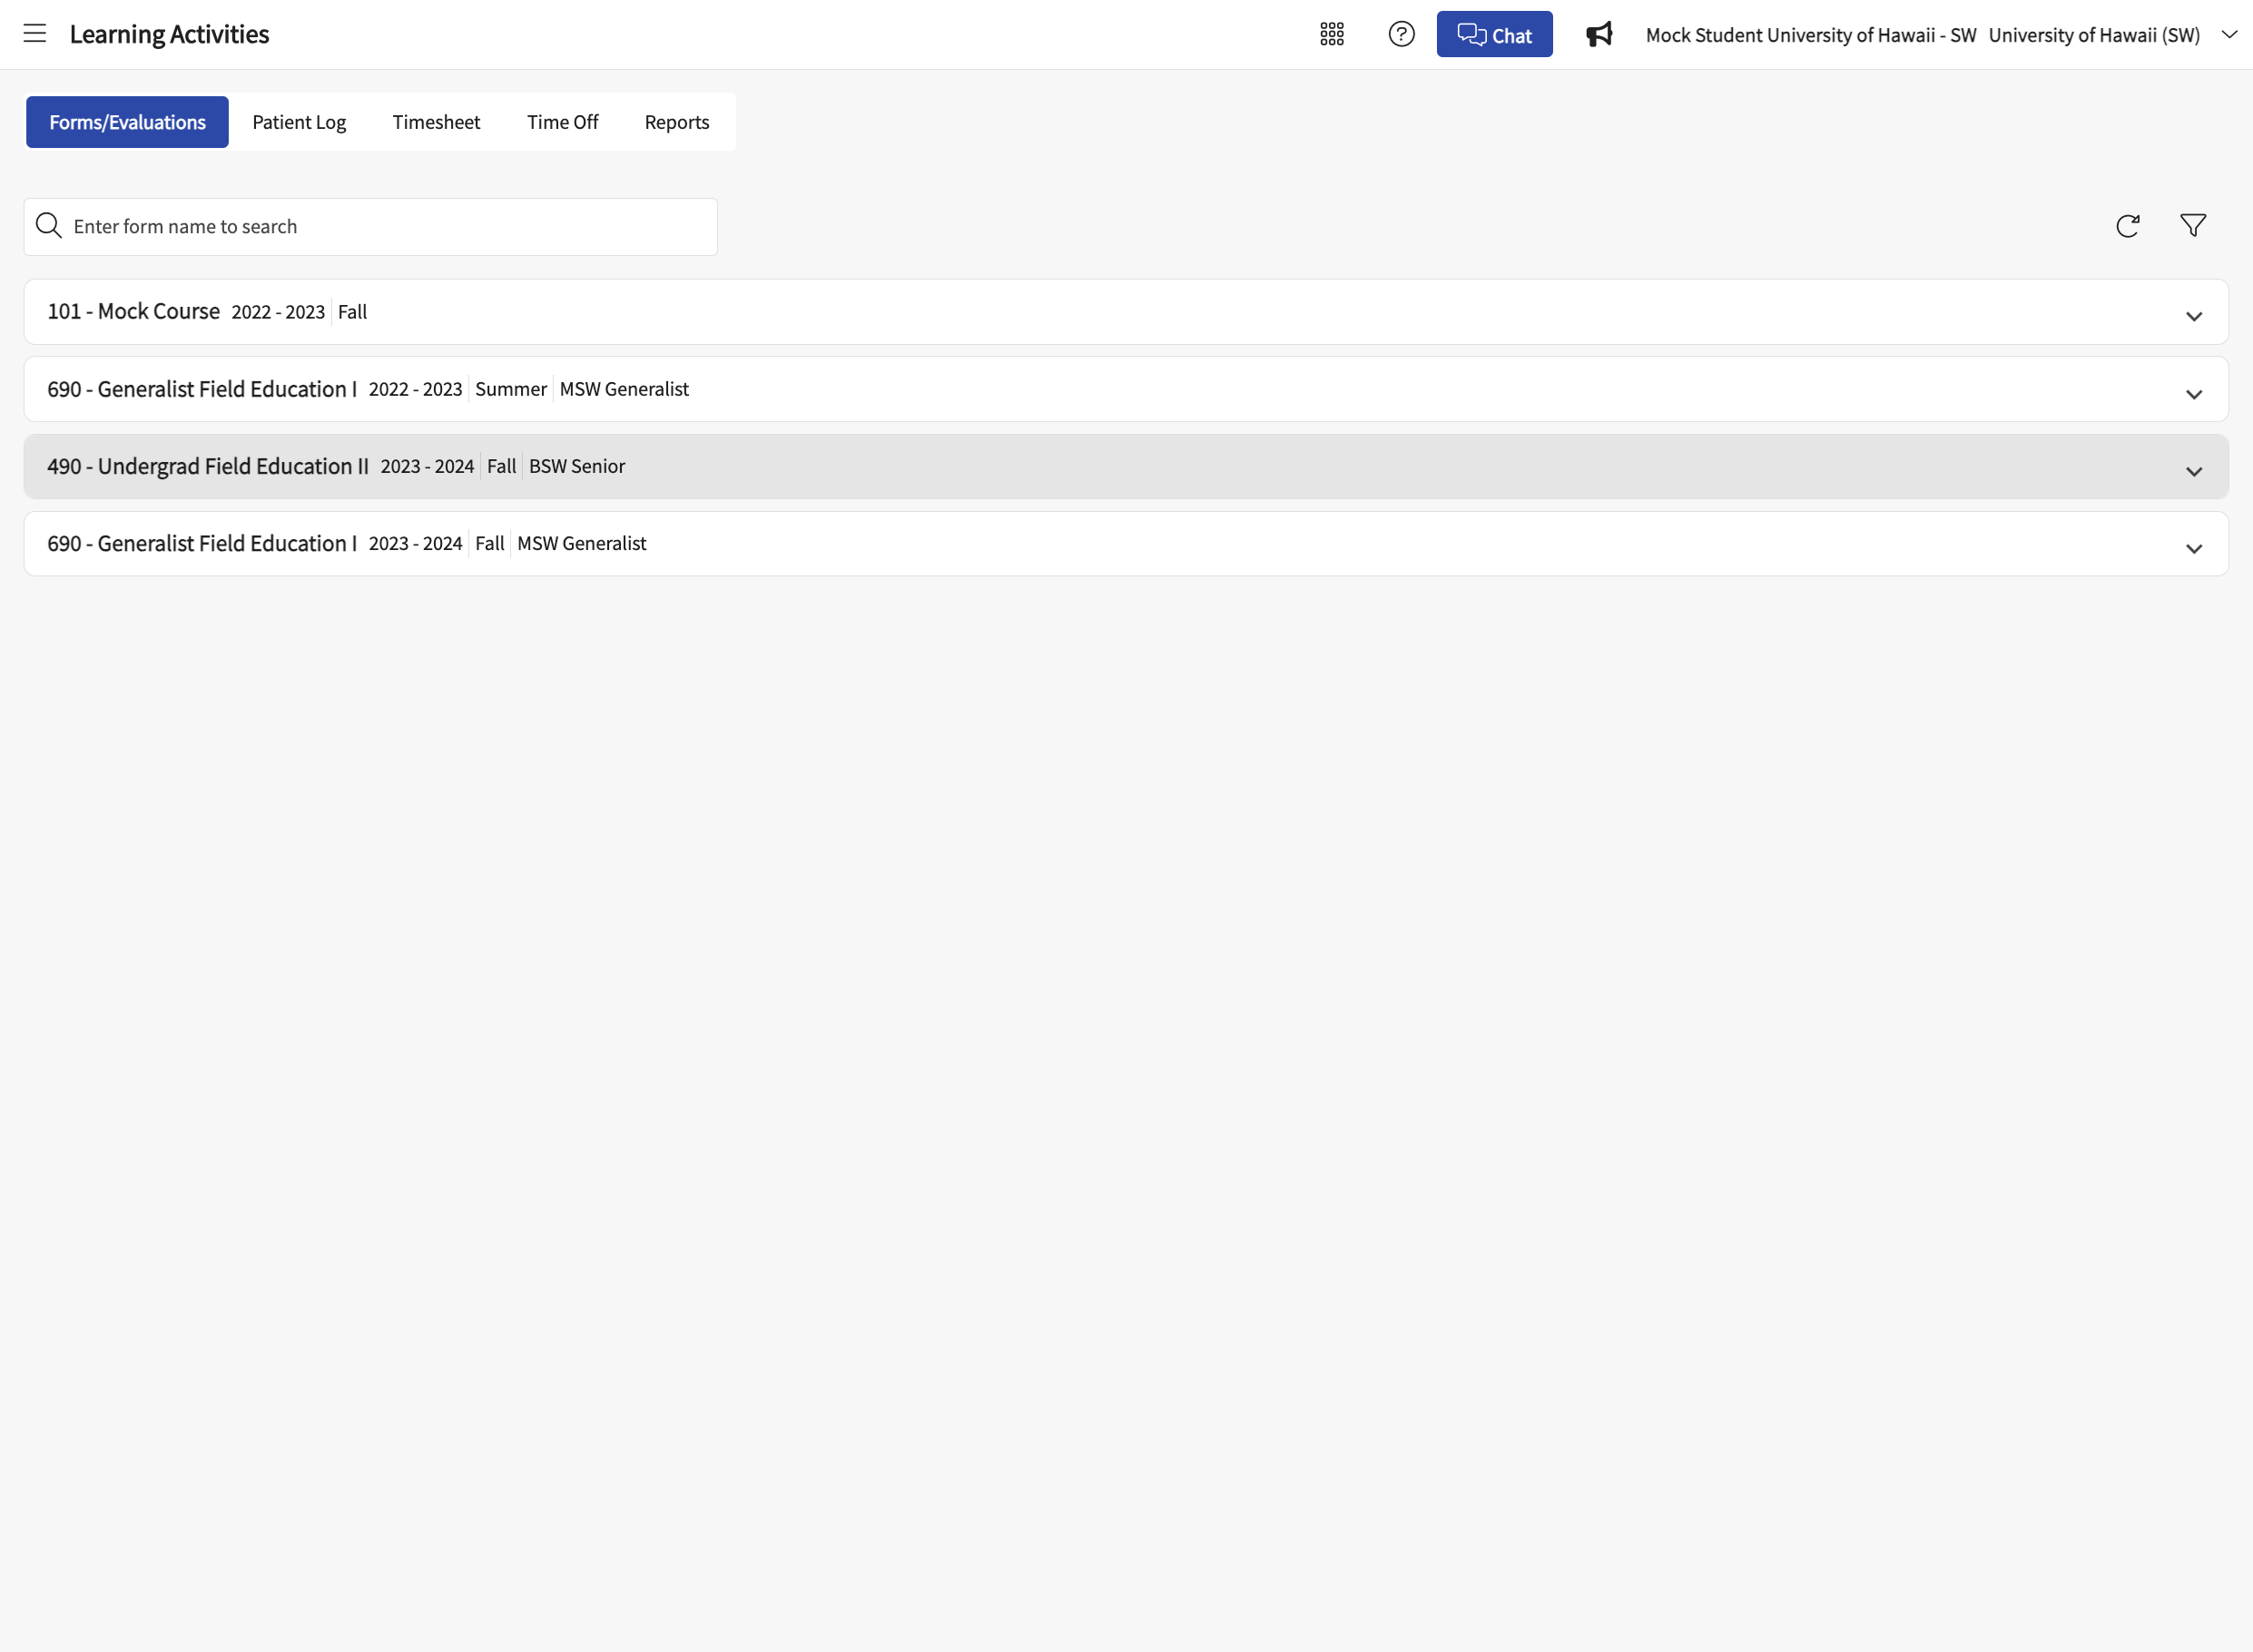Expand the 101 - Mock Course chevron
Viewport: 2253px width, 1652px height.
2193,316
